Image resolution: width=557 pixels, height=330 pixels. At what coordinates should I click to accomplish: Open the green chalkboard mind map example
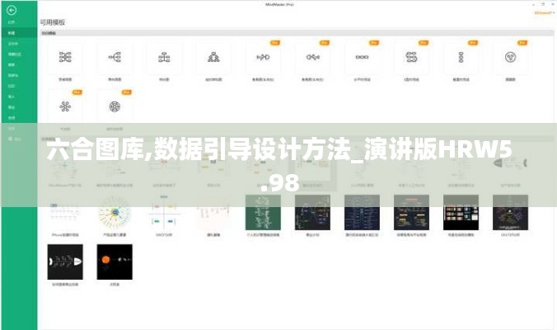click(x=263, y=212)
